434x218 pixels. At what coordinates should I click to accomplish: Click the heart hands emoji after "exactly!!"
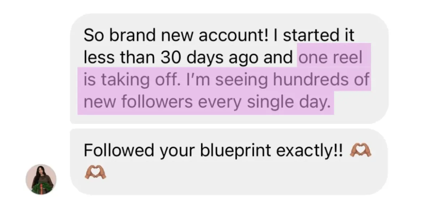(x=361, y=150)
